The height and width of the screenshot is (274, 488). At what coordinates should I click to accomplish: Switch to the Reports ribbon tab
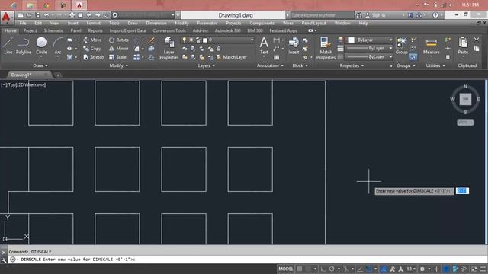coord(95,30)
